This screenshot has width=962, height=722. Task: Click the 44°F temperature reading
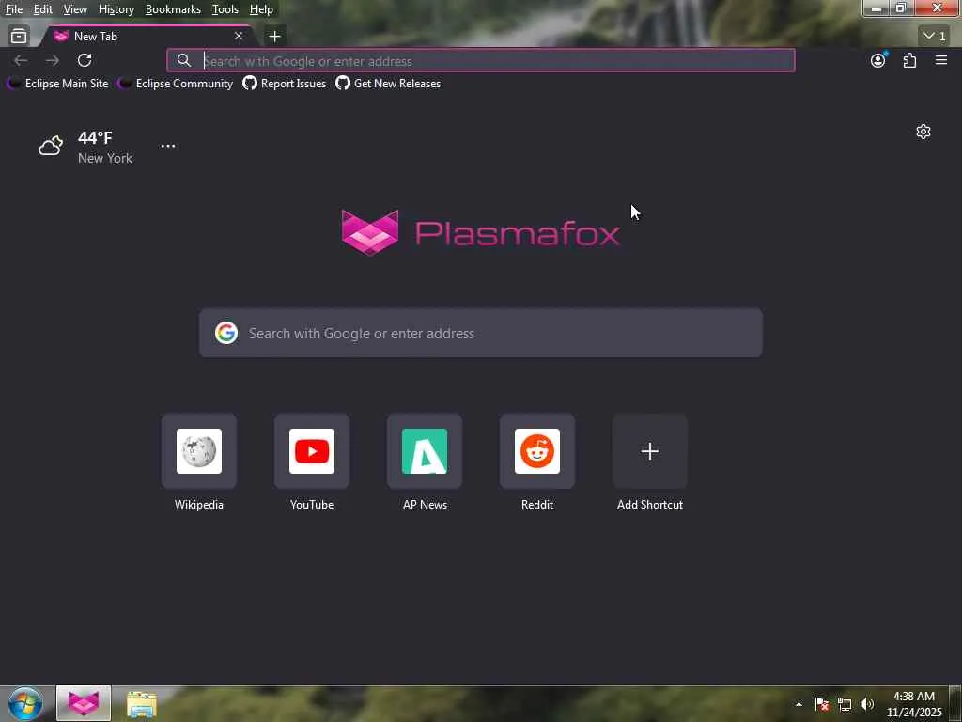(95, 137)
